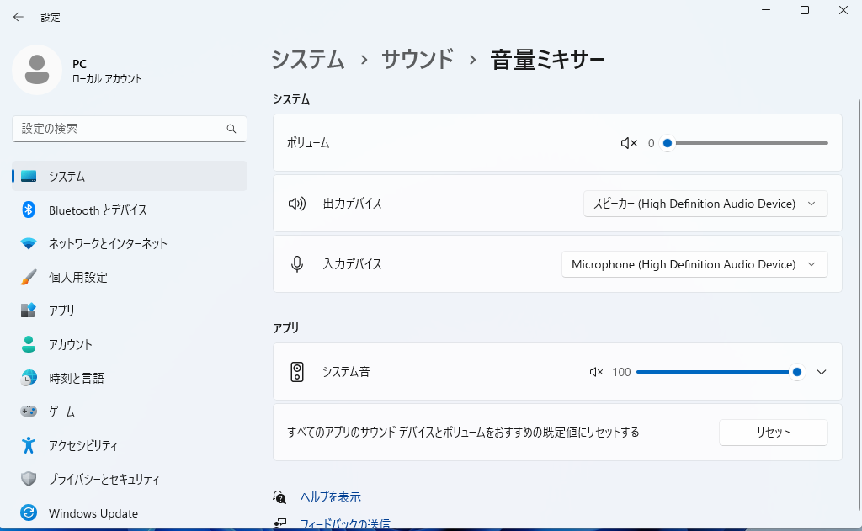The height and width of the screenshot is (531, 862).
Task: Click the 設定の検索 search field
Action: click(122, 129)
